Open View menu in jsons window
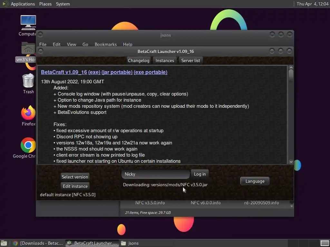The height and width of the screenshot is (247, 330). coord(71,44)
